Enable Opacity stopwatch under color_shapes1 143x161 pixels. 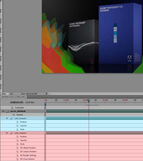tap(17, 140)
